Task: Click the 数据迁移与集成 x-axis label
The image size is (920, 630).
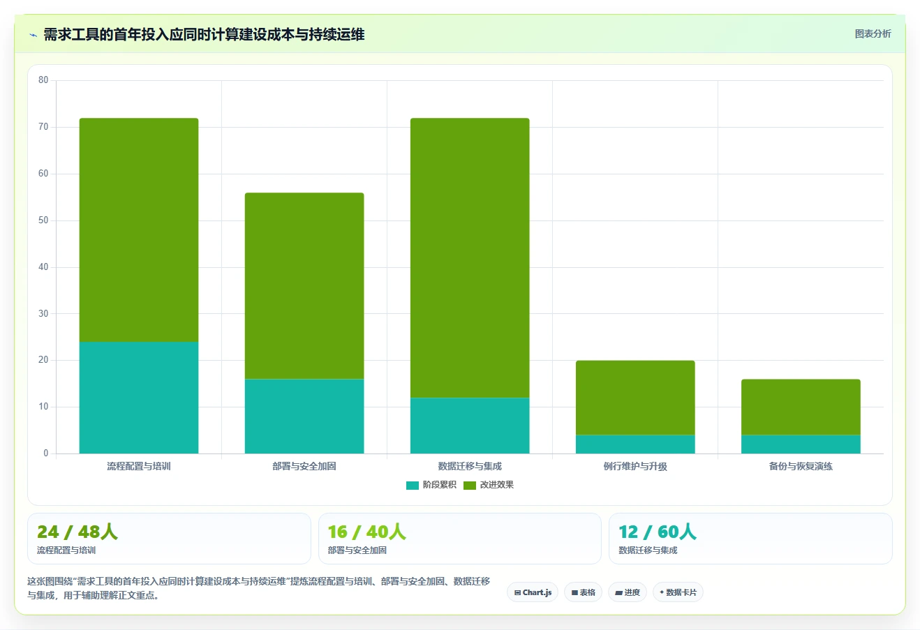Action: pyautogui.click(x=470, y=466)
